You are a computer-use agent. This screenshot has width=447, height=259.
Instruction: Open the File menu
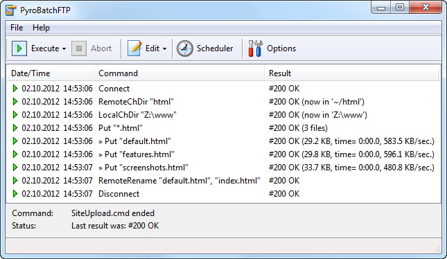click(x=17, y=28)
